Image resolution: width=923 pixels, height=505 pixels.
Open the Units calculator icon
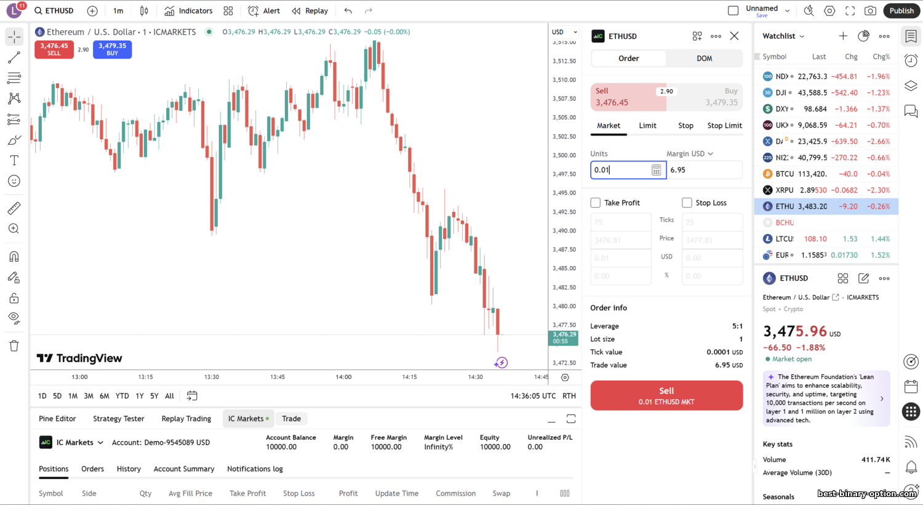(x=657, y=170)
